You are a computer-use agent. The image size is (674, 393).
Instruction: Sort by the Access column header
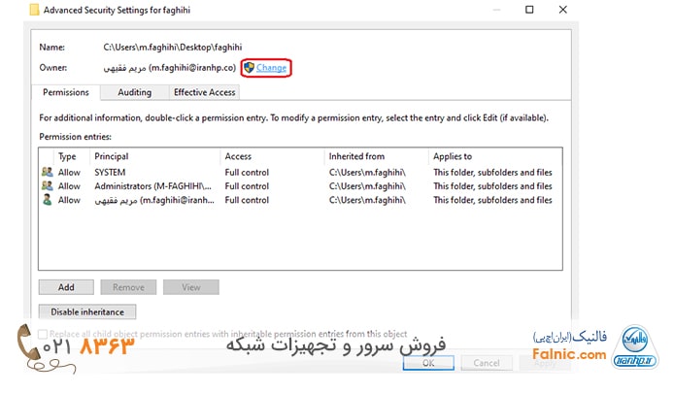[x=272, y=156]
